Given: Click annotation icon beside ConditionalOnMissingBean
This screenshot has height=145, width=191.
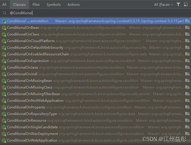Looking at the screenshot, I should 4,81.
